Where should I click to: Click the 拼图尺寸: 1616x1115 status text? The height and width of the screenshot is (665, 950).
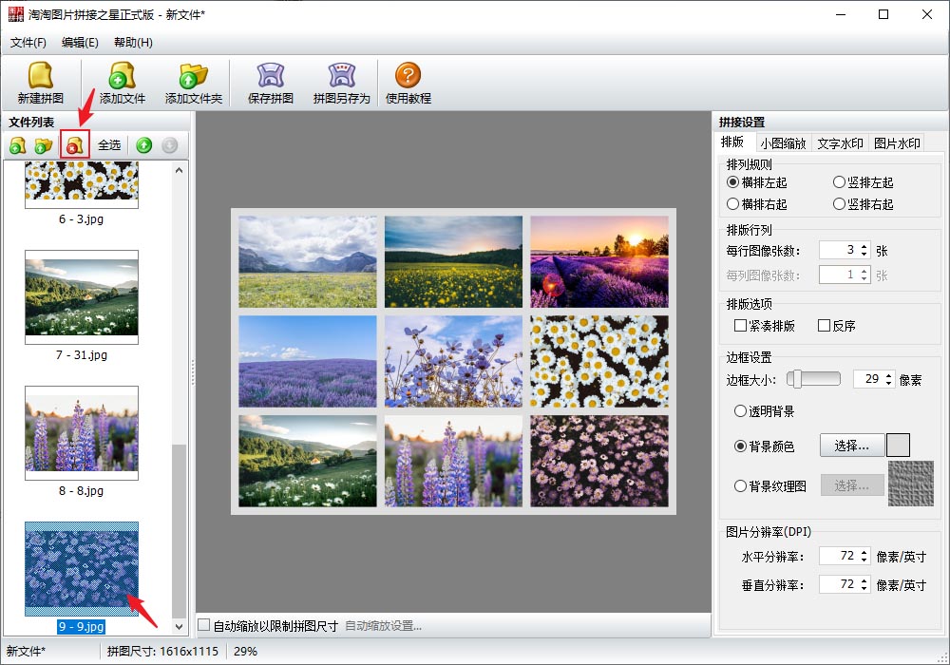coord(162,651)
